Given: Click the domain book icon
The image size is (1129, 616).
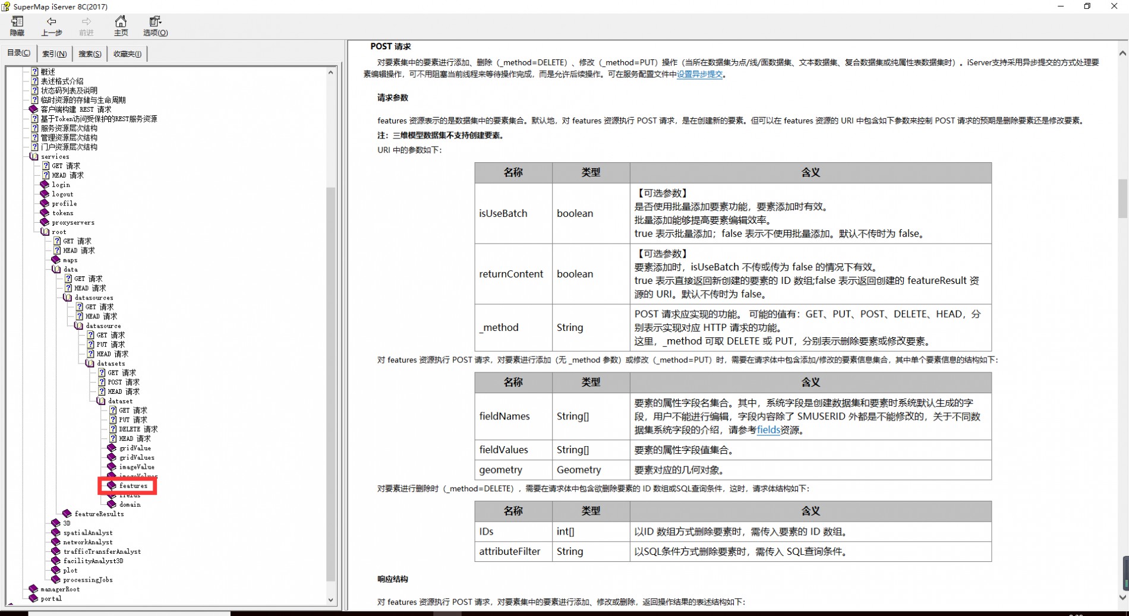Looking at the screenshot, I should [112, 504].
